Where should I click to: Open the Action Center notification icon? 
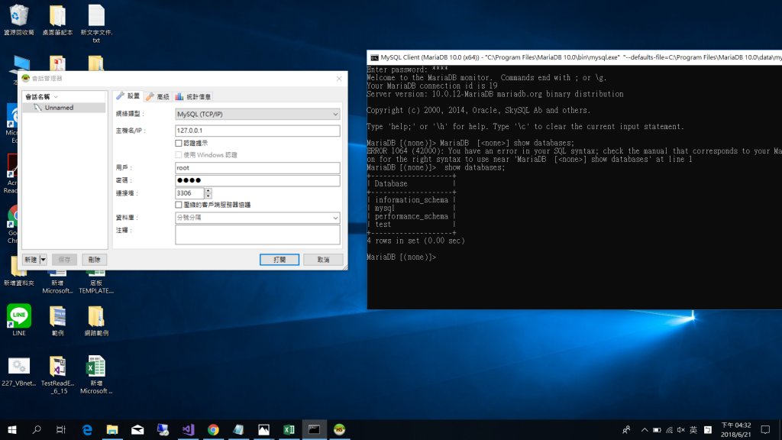point(765,429)
